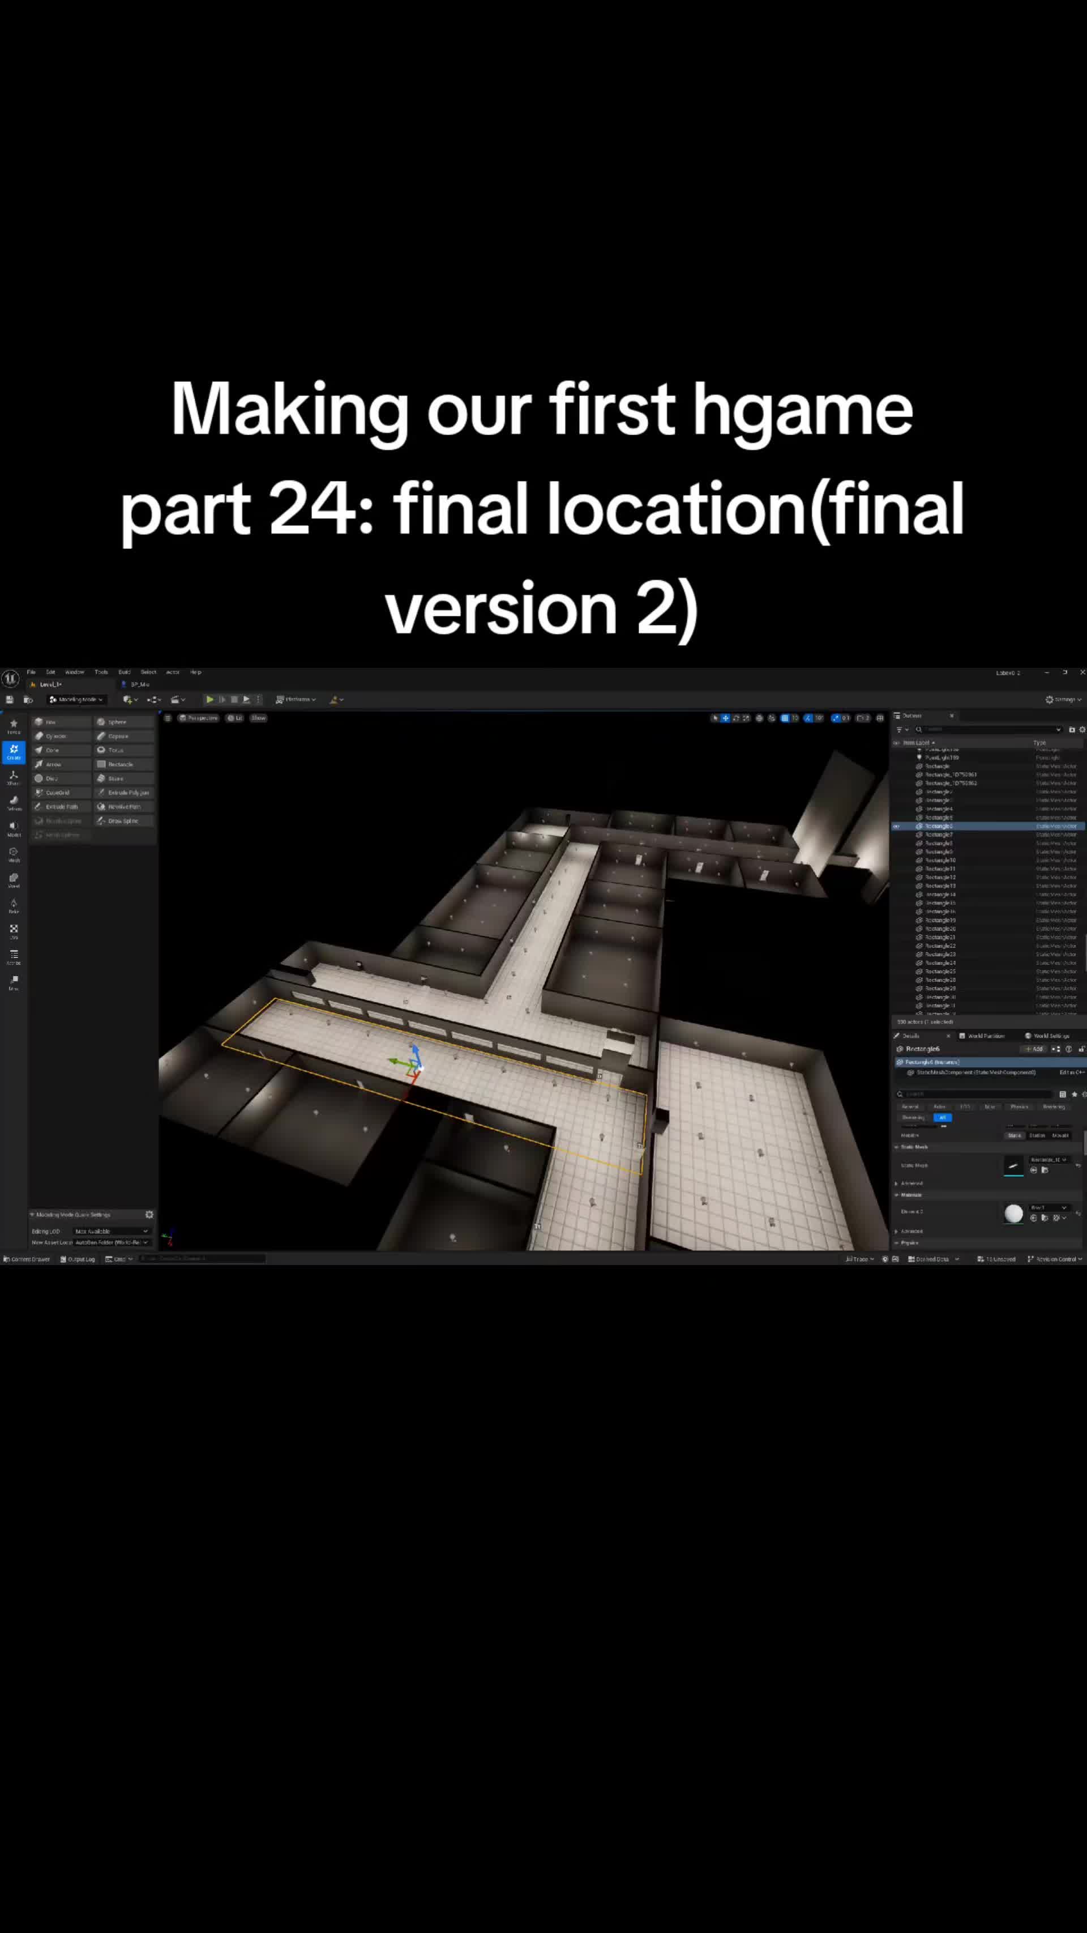Select the Stairs primitive tool
Image resolution: width=1087 pixels, height=1933 pixels.
[123, 778]
